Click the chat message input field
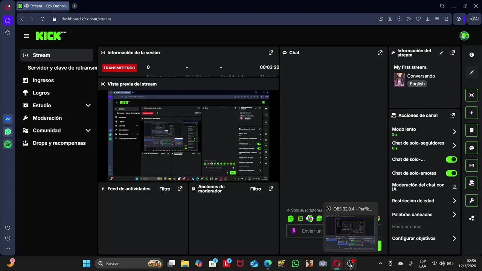This screenshot has height=271, width=482. (334, 231)
